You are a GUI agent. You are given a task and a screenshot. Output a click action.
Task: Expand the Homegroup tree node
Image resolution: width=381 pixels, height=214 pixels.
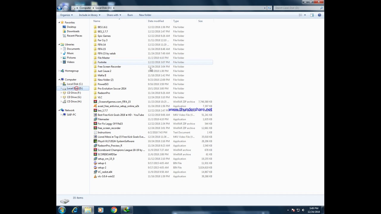point(59,71)
